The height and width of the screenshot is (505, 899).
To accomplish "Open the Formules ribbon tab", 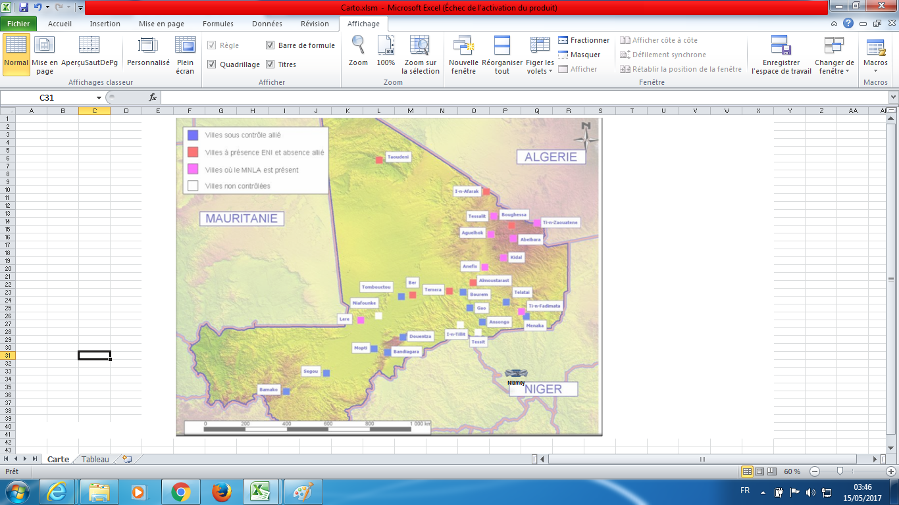I will [x=218, y=24].
